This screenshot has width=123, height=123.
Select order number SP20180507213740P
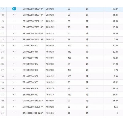point(33,15)
